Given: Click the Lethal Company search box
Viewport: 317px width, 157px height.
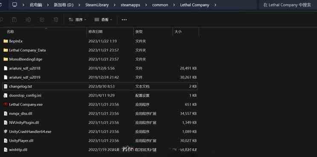Looking at the screenshot, I should coord(288,5).
